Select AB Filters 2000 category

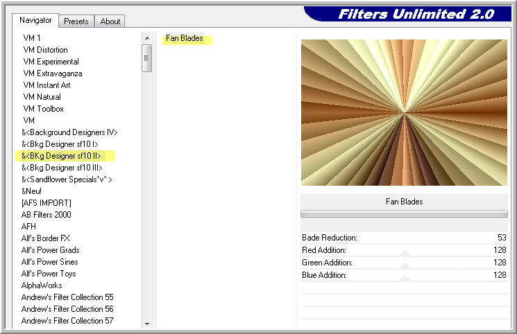click(46, 215)
